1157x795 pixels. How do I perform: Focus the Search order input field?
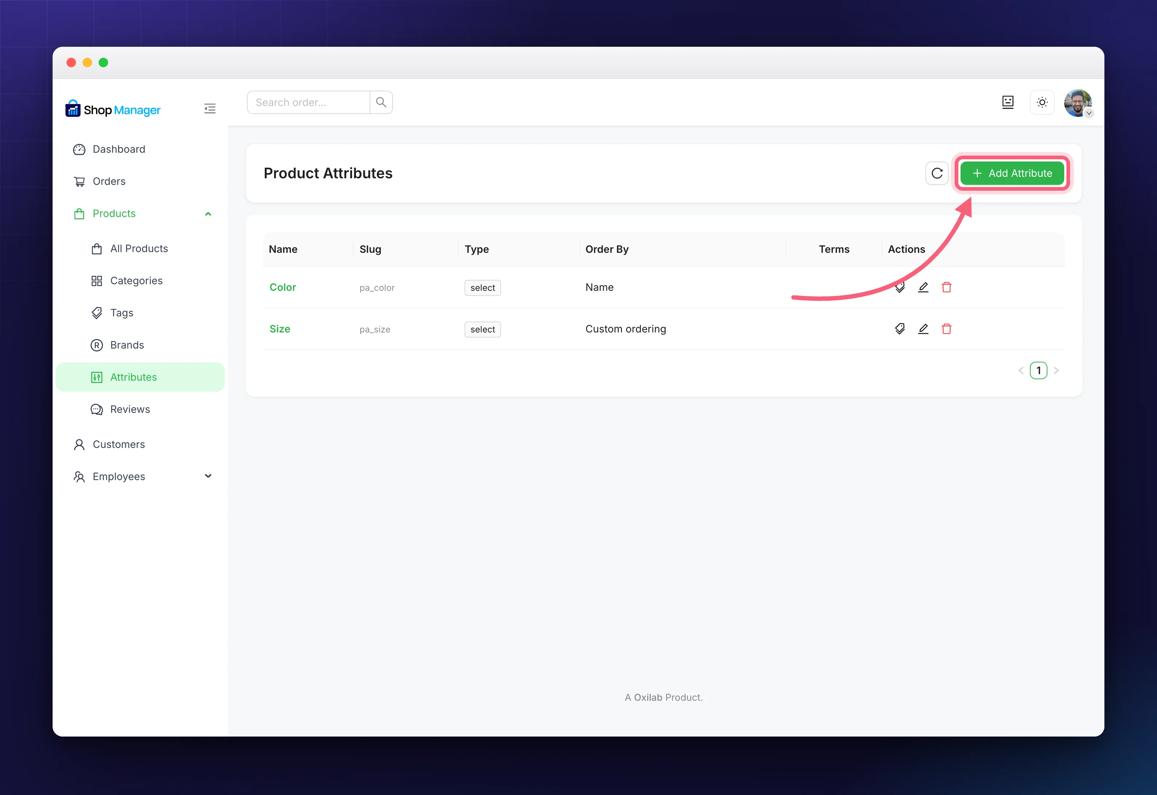click(309, 102)
